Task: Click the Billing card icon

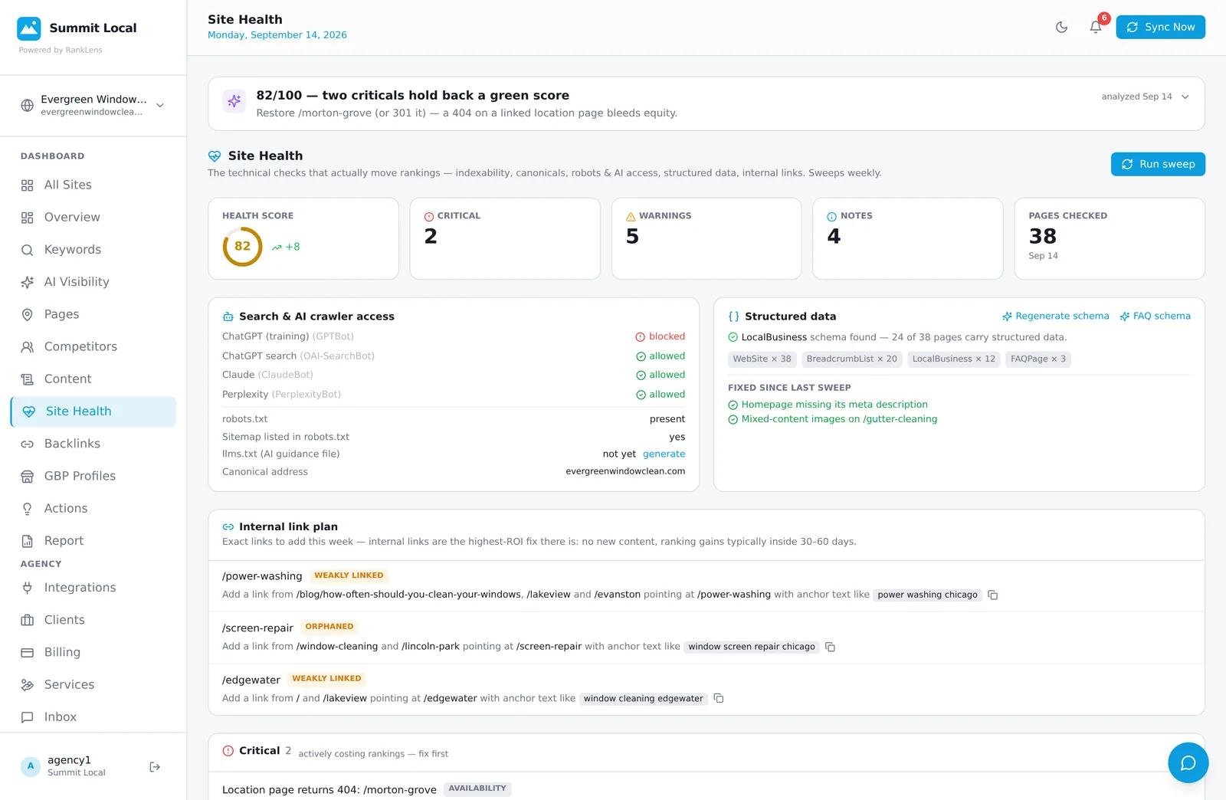Action: click(28, 652)
